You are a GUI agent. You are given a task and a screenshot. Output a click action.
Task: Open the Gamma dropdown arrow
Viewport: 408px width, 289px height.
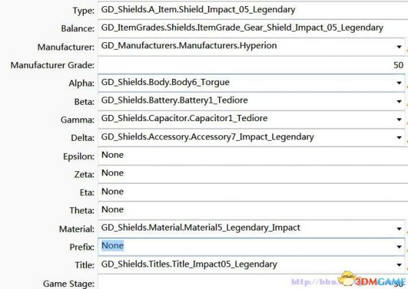tap(399, 120)
